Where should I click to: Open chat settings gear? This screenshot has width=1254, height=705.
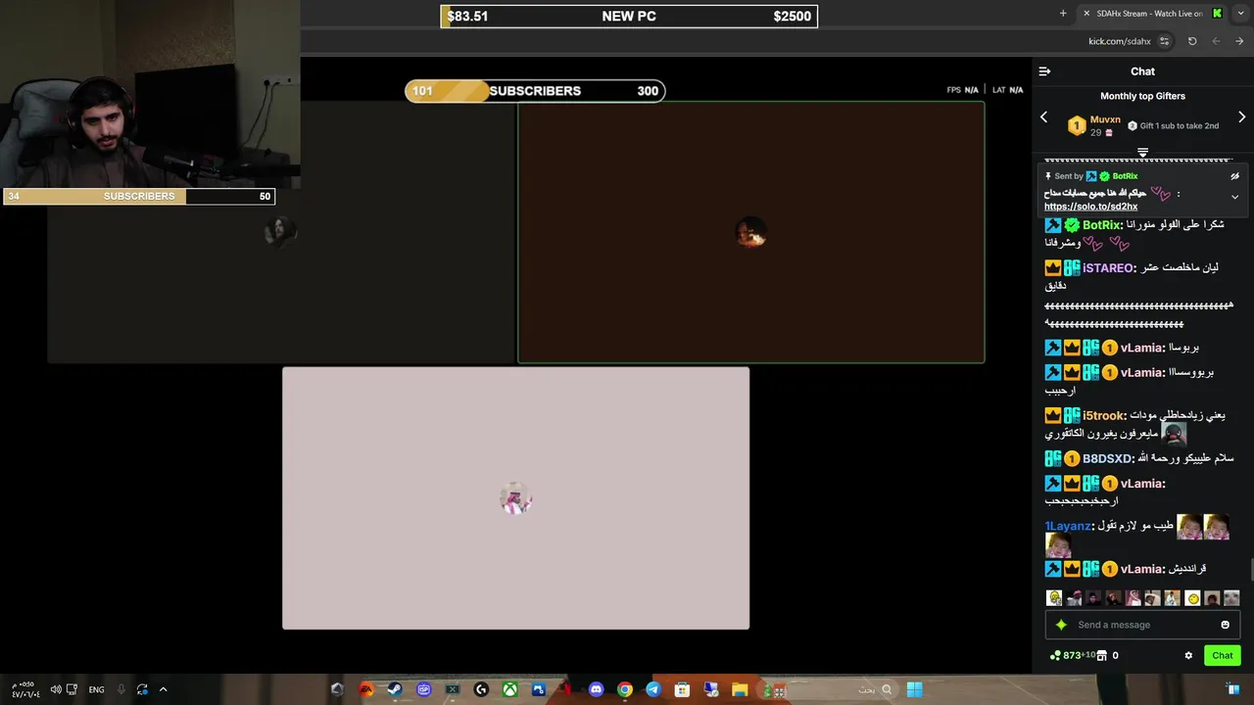(x=1188, y=655)
